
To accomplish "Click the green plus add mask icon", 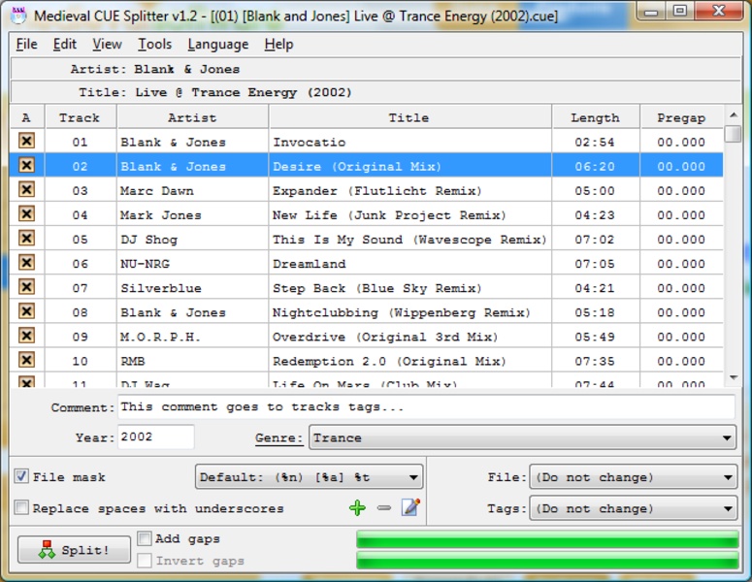I will pos(358,508).
